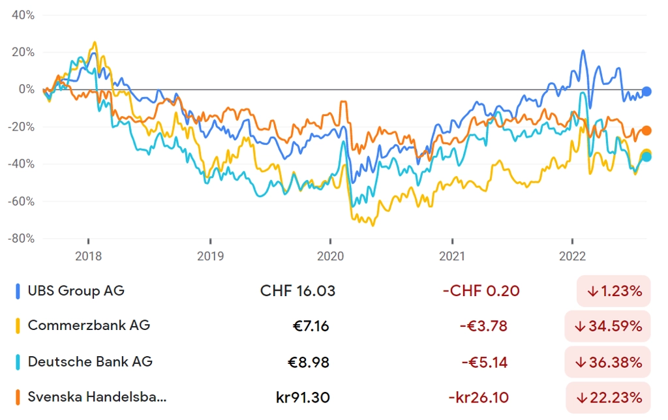The image size is (668, 420).
Task: Click the -kr26.10 change value
Action: coord(478,398)
